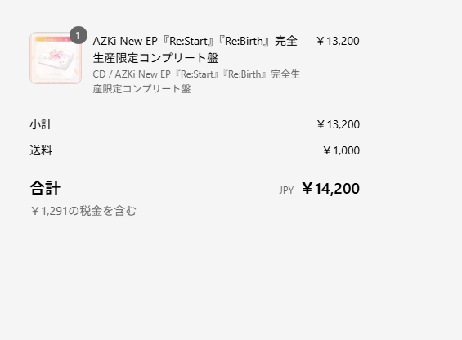Click the 小計 subtotal label
This screenshot has width=462, height=340.
tap(41, 124)
